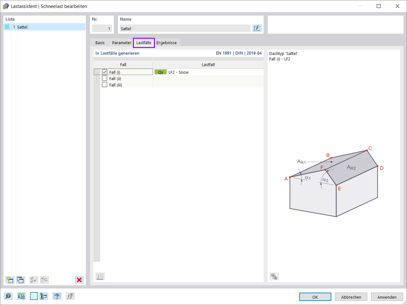Screen dimensions: 407x305
Task: Switch to the Basis tab
Action: tap(100, 43)
